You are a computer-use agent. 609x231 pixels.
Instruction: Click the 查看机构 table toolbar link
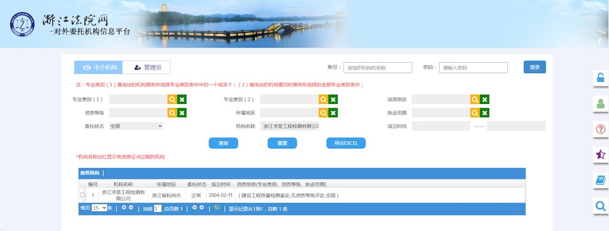coord(90,173)
